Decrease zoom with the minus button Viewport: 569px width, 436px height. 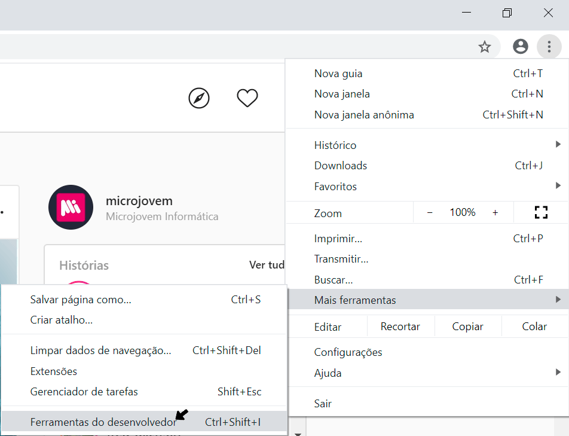430,213
